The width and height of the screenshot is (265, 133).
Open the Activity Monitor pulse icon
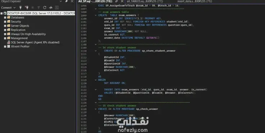[x=51, y=8]
